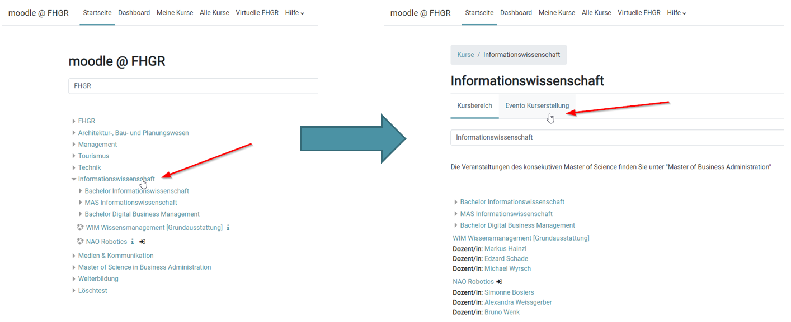
Task: Open lecturer Markus Hainzl profile
Action: pos(506,249)
